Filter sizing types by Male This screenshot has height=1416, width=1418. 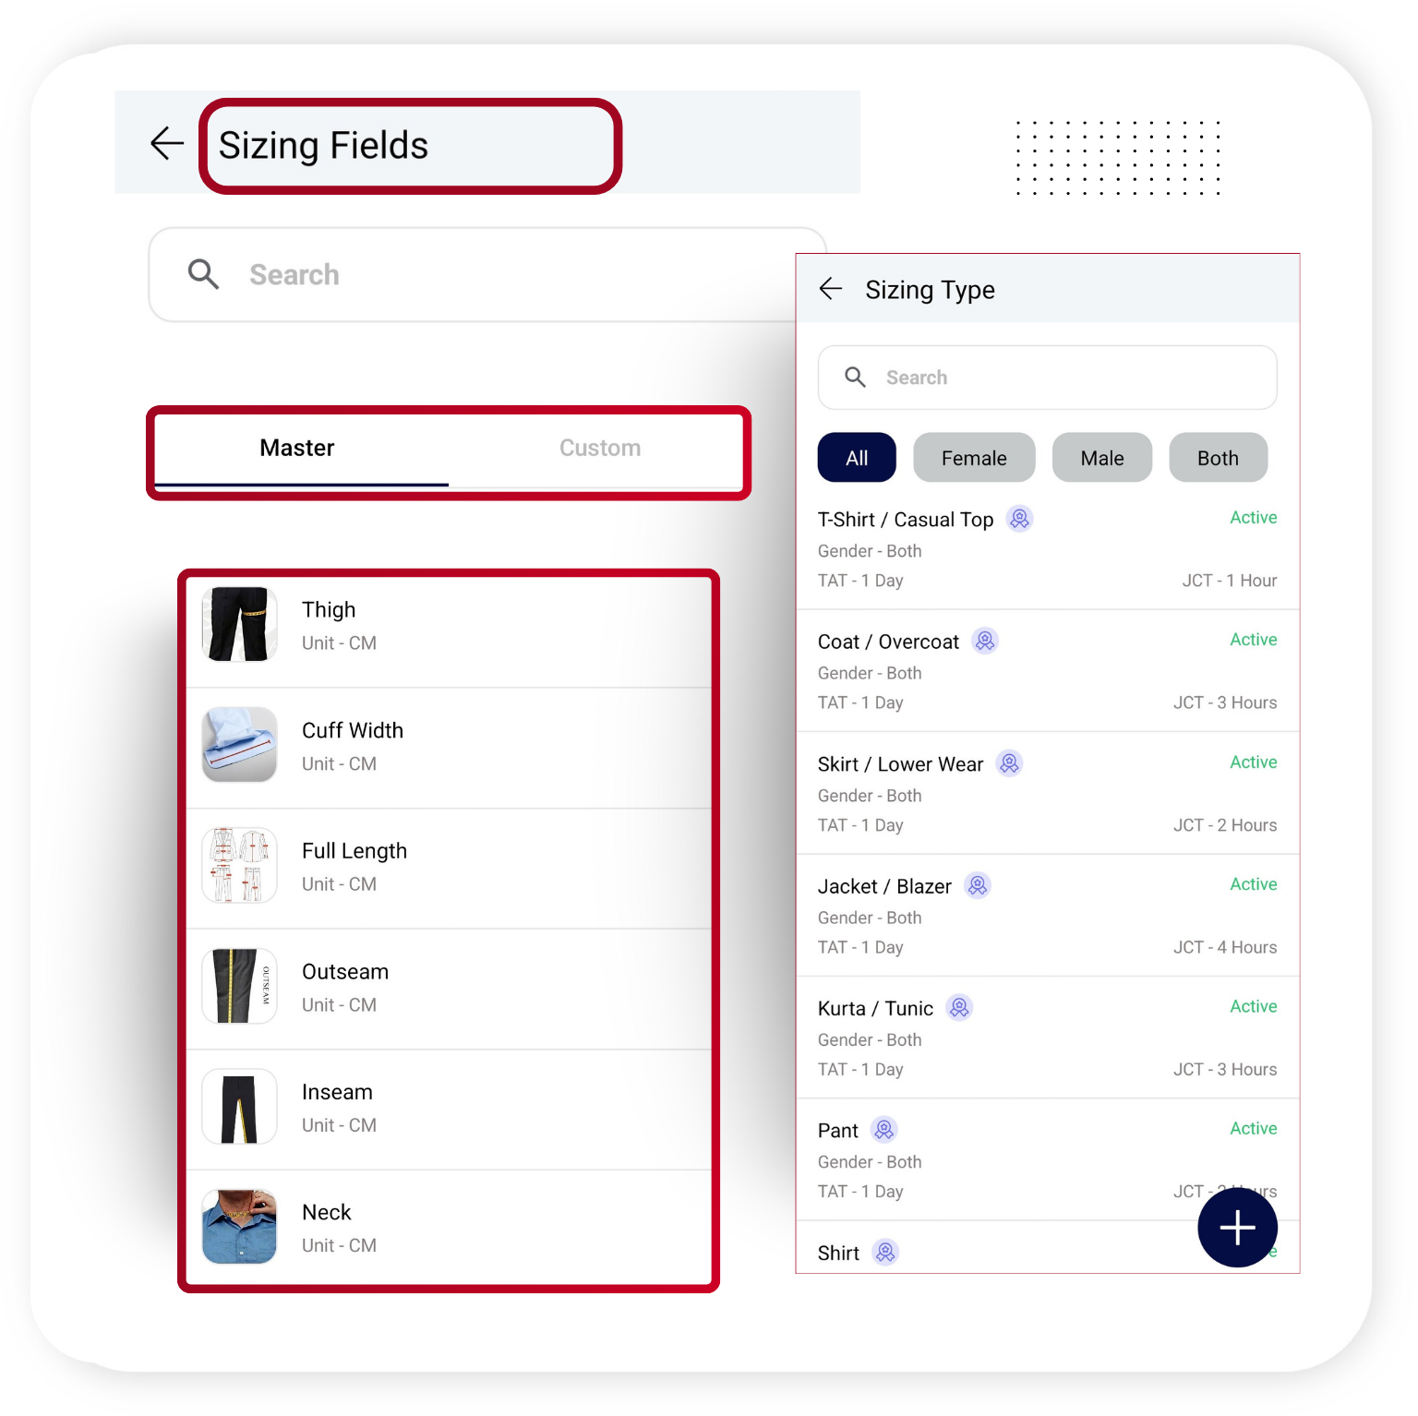pyautogui.click(x=1101, y=458)
